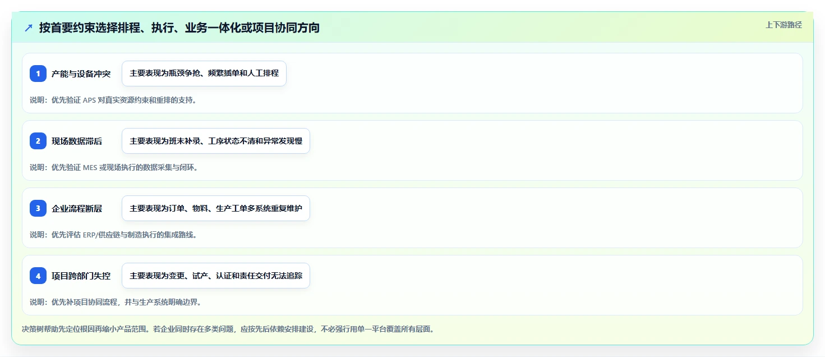Click the 上下游路径 label at top right
This screenshot has width=825, height=357.
point(784,25)
